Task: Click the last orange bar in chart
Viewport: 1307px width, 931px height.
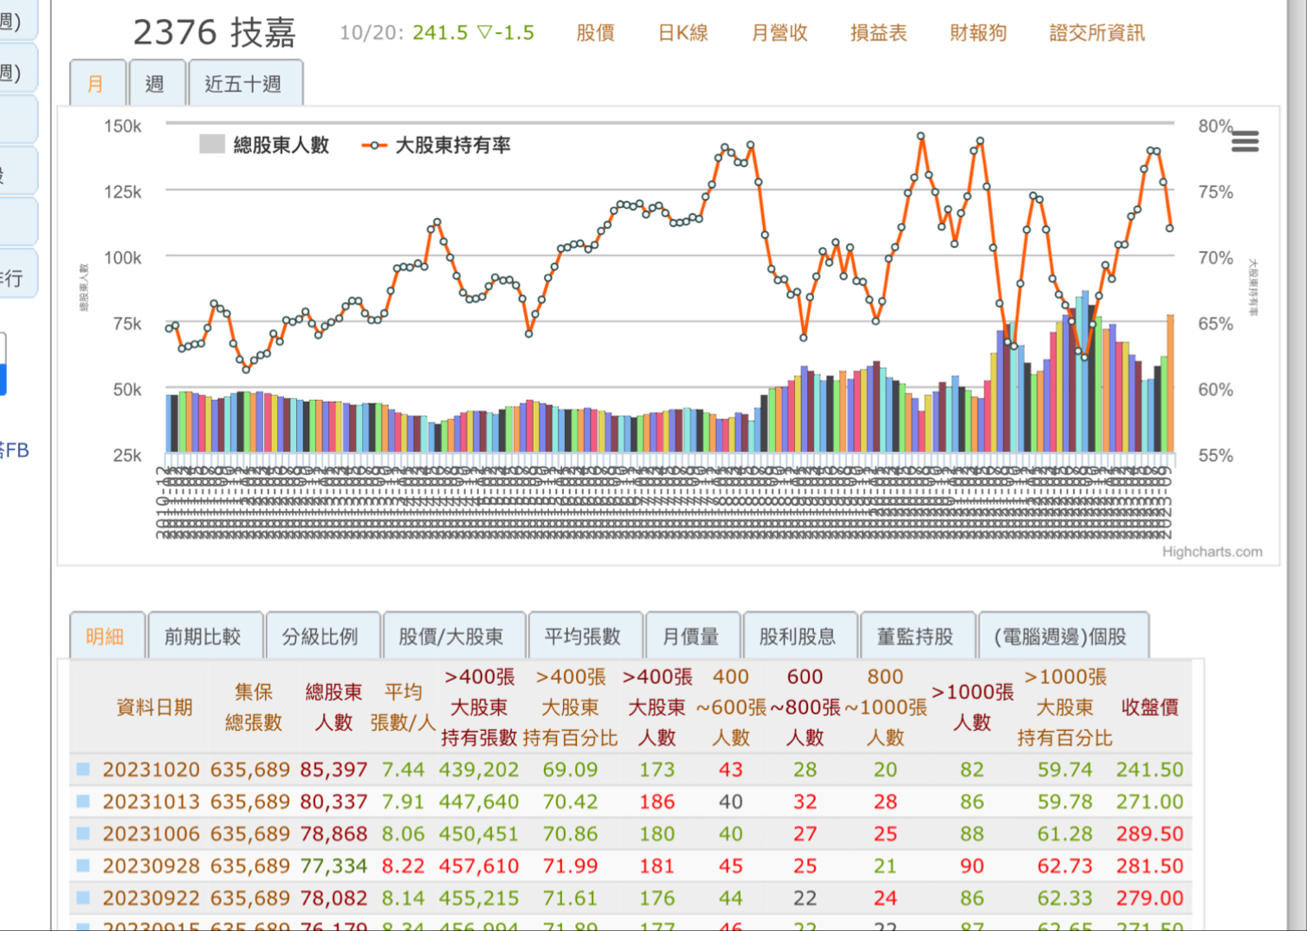Action: (x=1170, y=385)
